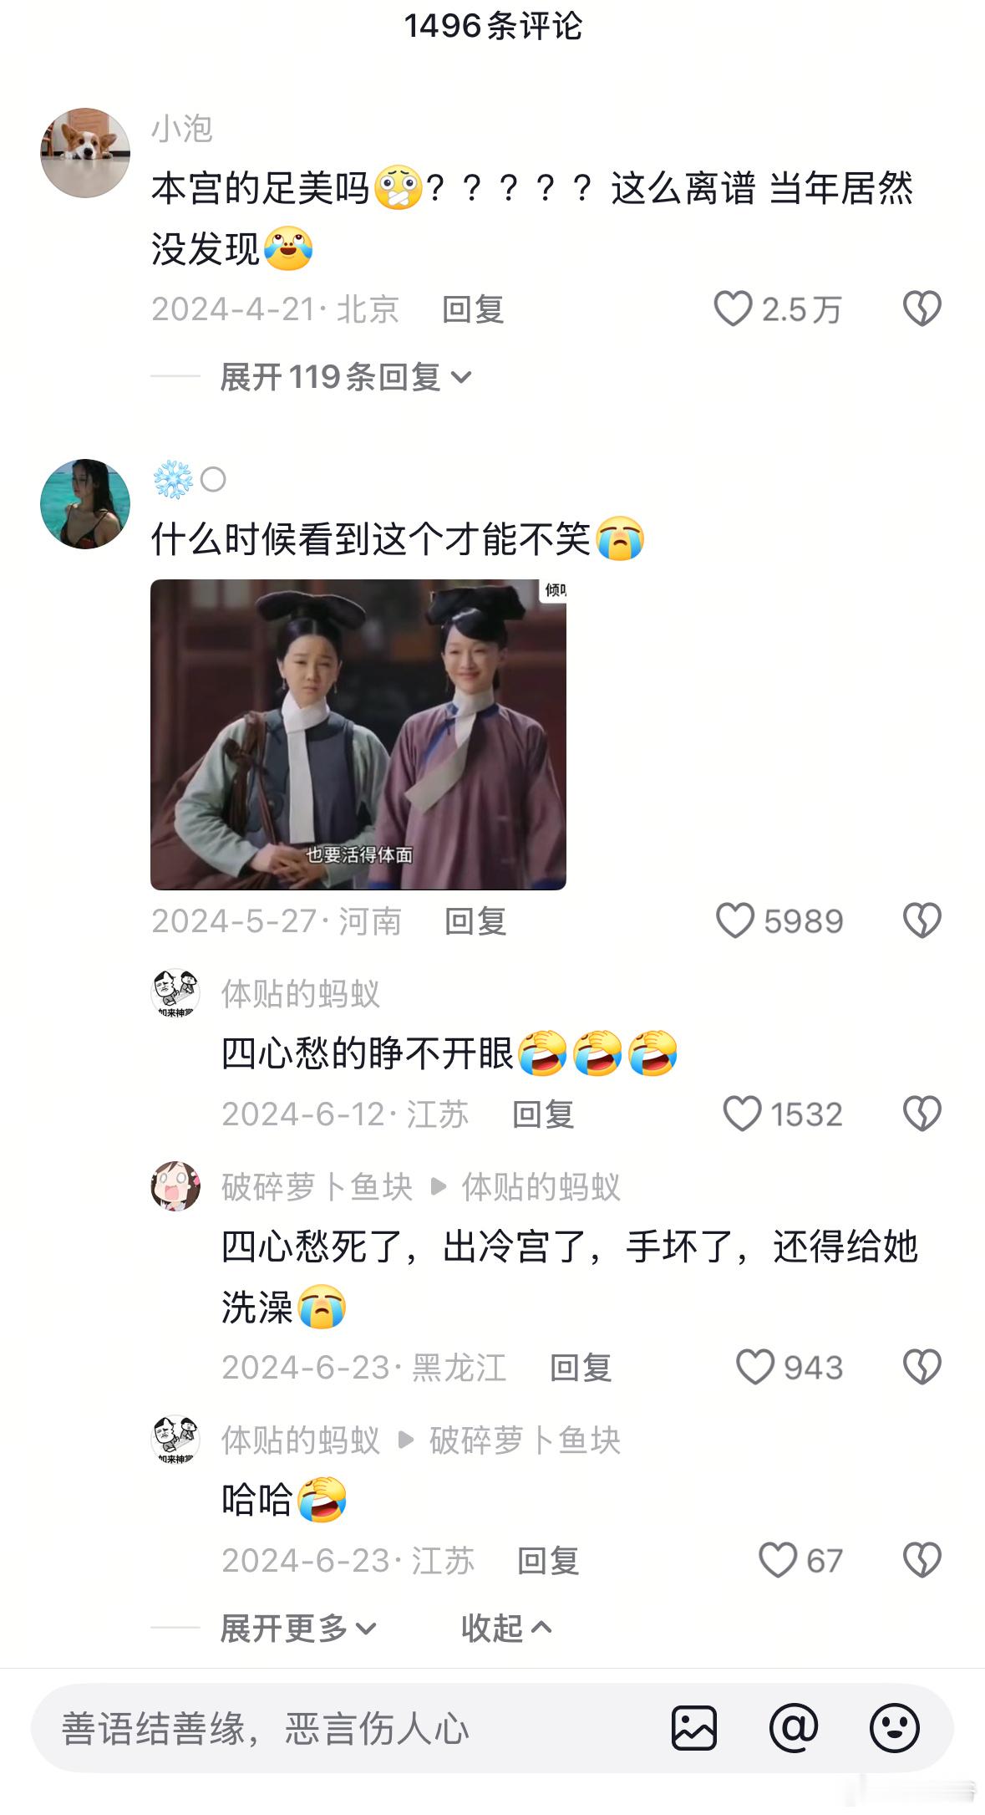Open 小泡's corgi avatar
This screenshot has width=985, height=1815.
pyautogui.click(x=85, y=153)
